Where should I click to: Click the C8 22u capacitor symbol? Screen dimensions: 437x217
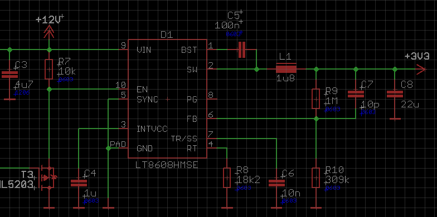(395, 94)
